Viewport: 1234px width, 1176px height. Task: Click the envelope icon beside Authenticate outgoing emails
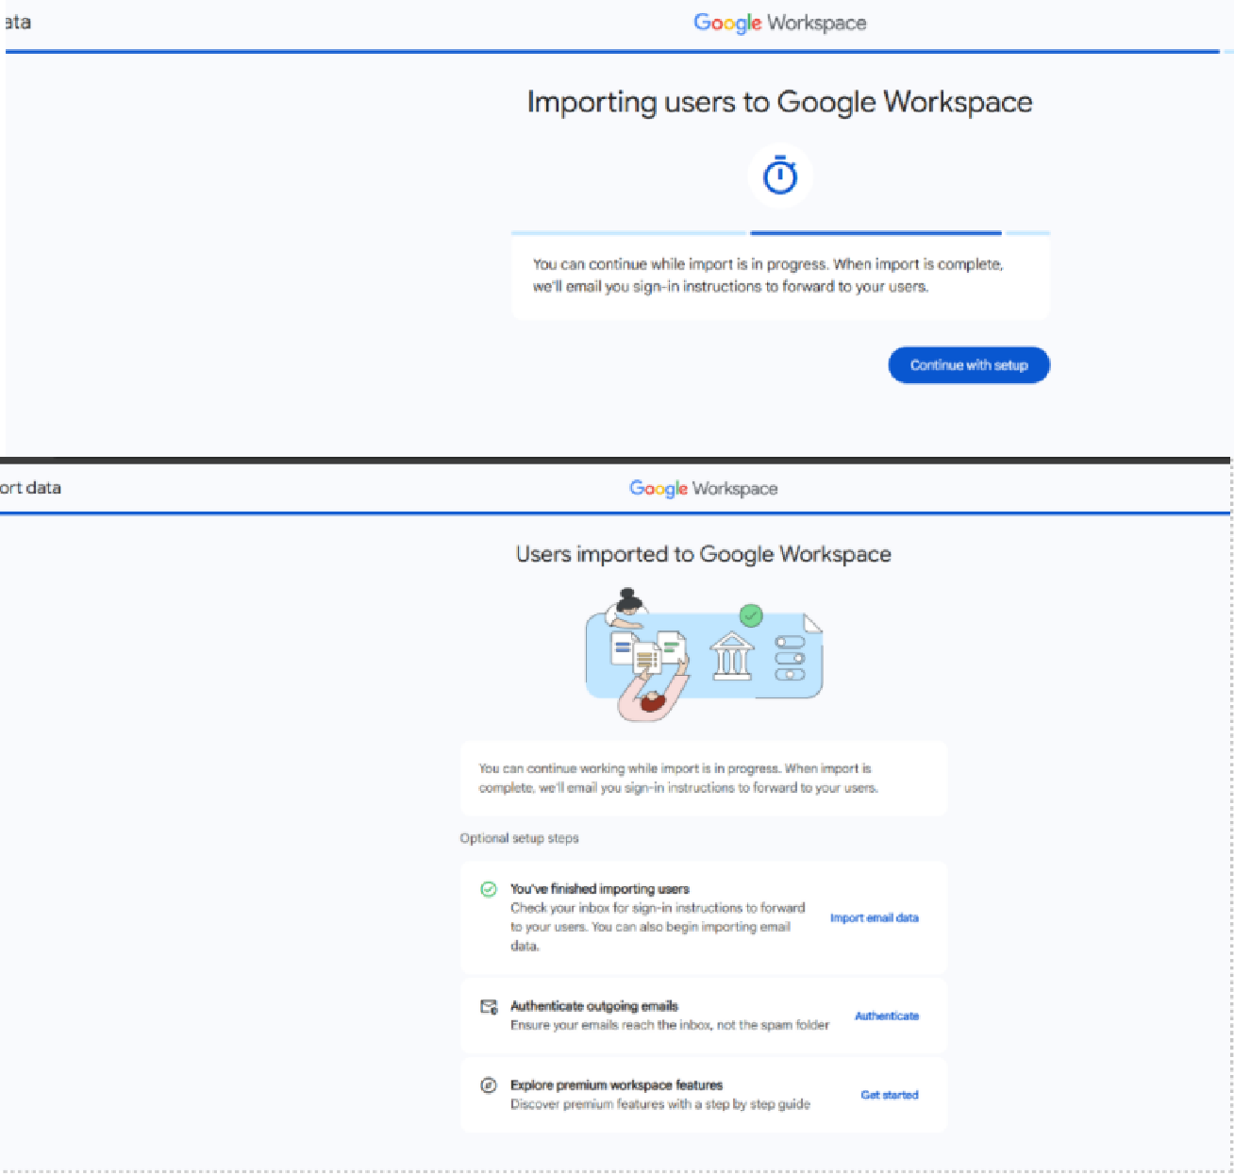pos(489,1006)
